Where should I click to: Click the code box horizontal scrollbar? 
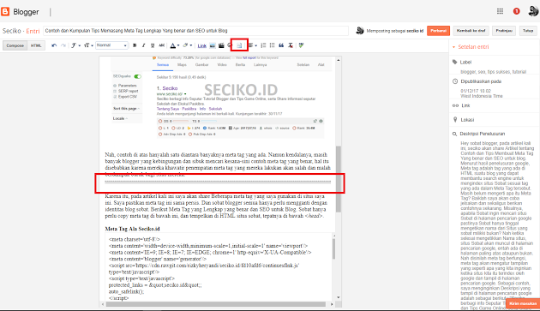[216, 304]
